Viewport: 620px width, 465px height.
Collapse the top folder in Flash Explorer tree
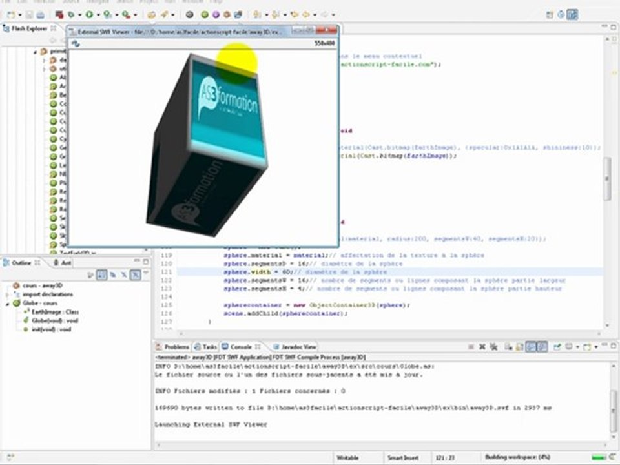point(35,52)
